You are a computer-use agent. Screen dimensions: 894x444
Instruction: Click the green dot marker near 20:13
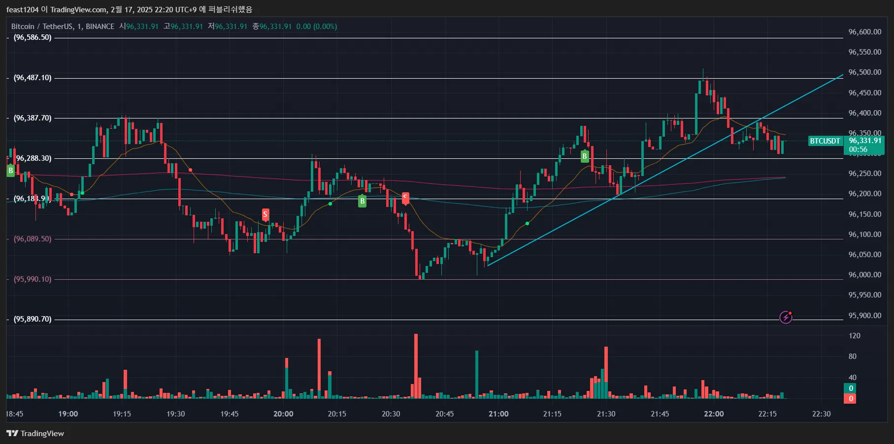tap(330, 204)
